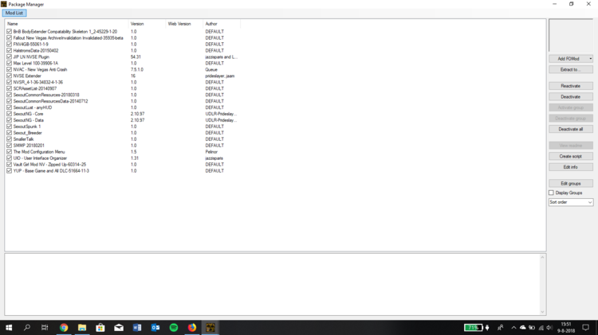Open the People tray icon
Image resolution: width=598 pixels, height=335 pixels.
(501, 327)
